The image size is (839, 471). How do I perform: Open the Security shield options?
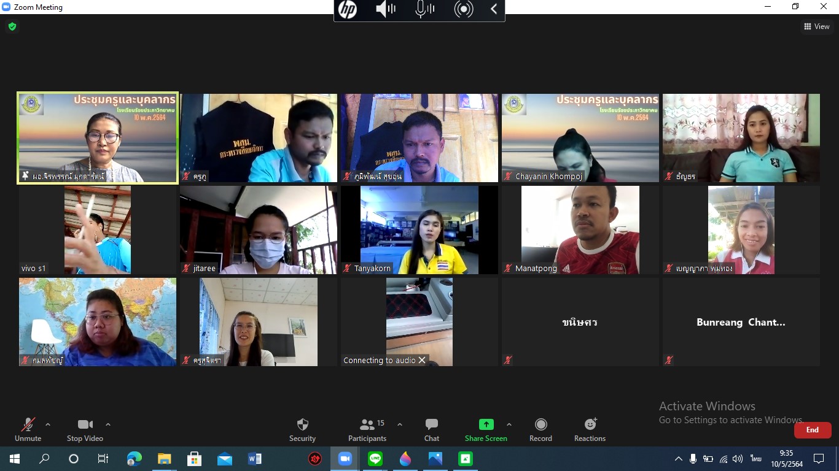tap(302, 430)
